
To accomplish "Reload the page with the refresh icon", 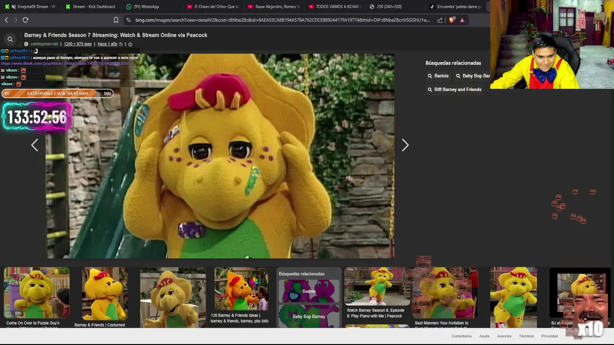I will tap(25, 20).
